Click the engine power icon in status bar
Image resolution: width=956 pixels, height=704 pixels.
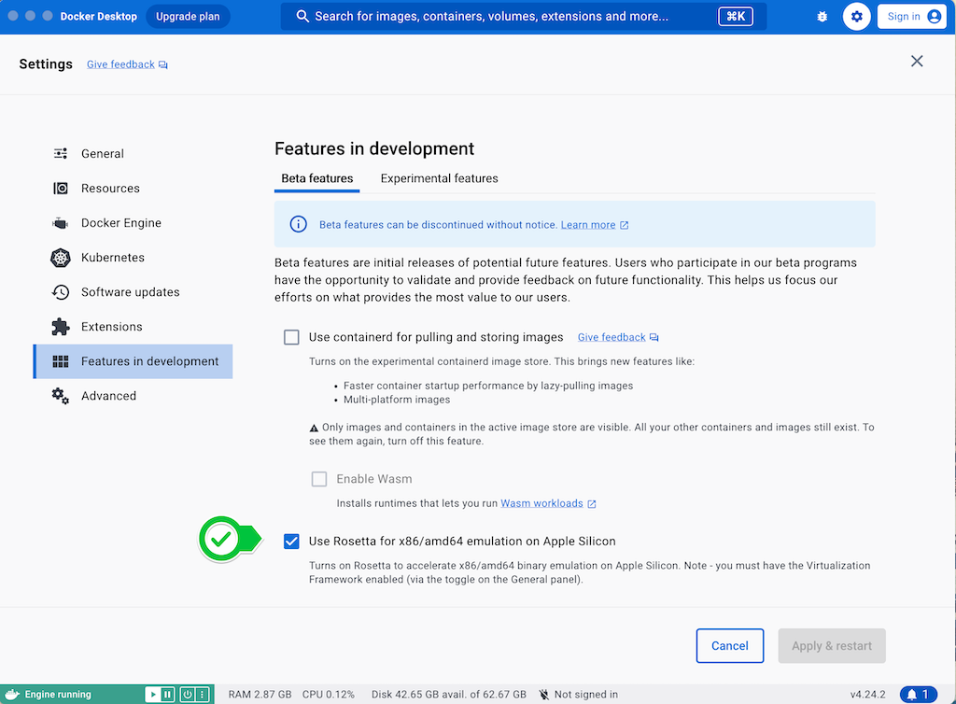[x=188, y=695]
